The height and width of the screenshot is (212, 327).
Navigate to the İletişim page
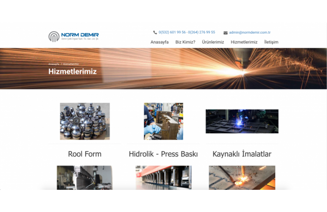271,42
